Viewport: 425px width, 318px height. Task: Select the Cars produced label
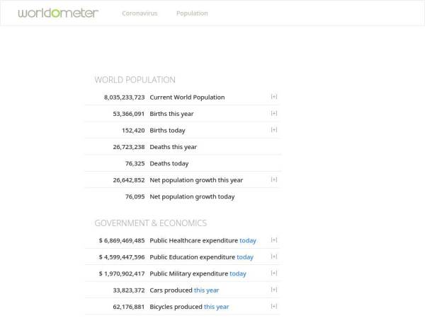[x=171, y=290]
